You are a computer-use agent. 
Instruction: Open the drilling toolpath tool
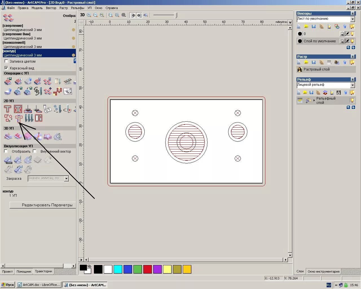[x=57, y=109]
